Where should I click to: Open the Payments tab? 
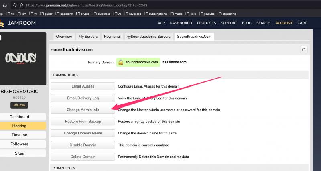click(x=112, y=37)
